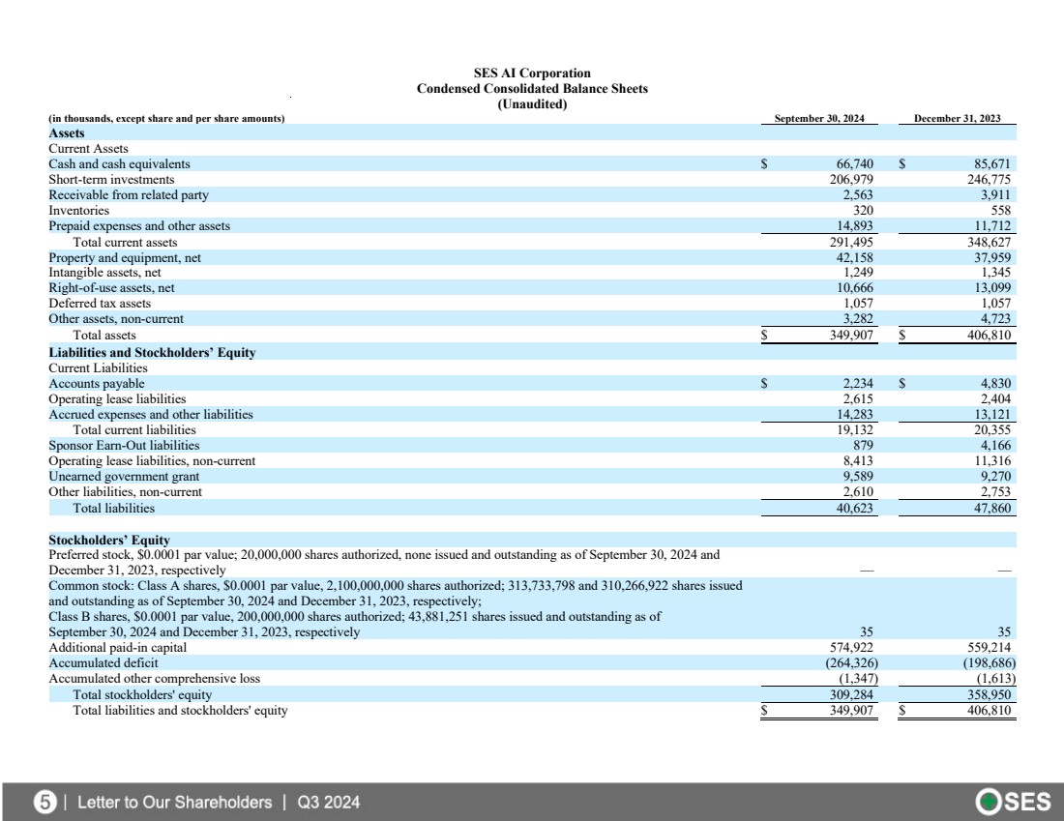Click the 'Prepaid expenses and other assets' label
This screenshot has height=821, width=1064.
(x=139, y=226)
